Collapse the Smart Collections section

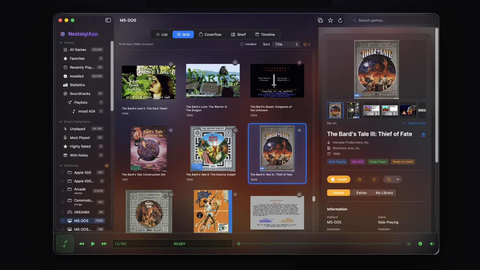[x=61, y=121]
